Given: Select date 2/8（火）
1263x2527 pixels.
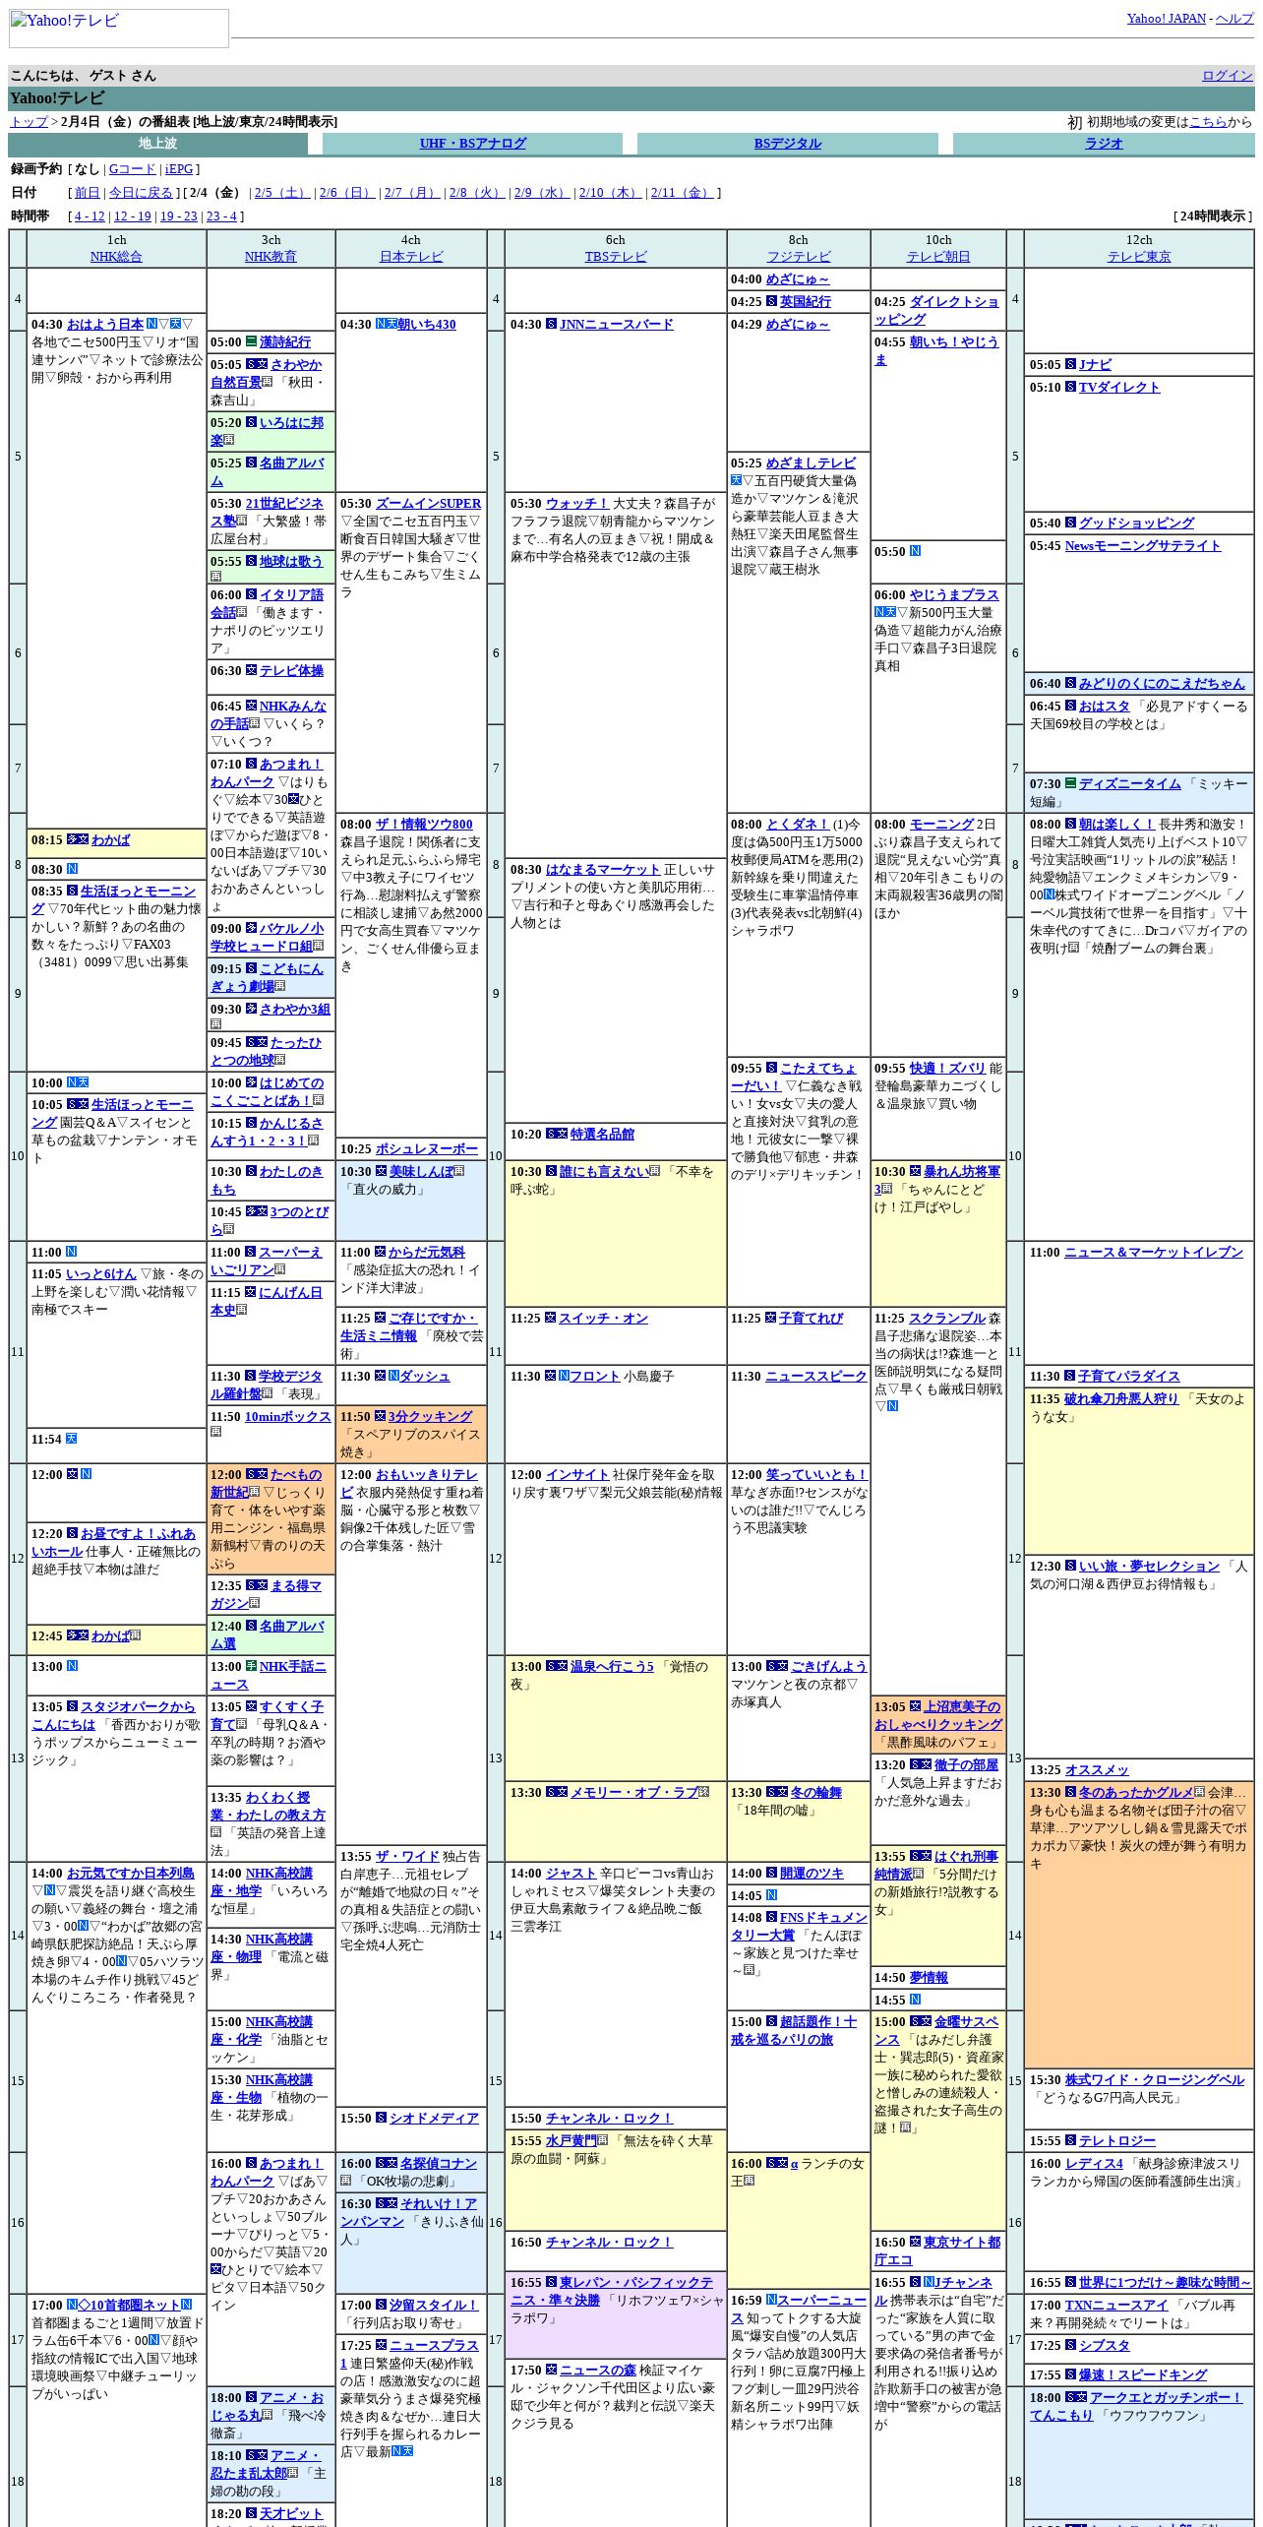Looking at the screenshot, I should (x=476, y=193).
